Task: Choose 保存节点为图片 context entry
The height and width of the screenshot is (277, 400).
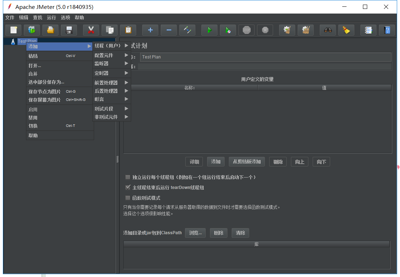Action: click(60, 92)
